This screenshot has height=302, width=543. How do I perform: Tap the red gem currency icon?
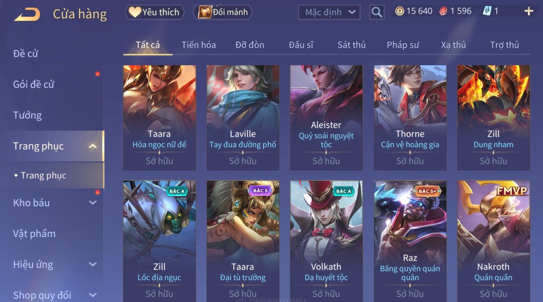click(x=443, y=11)
